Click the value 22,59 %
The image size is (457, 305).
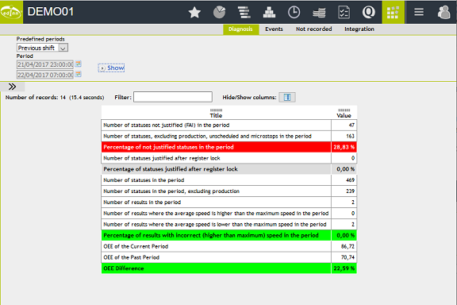(344, 268)
